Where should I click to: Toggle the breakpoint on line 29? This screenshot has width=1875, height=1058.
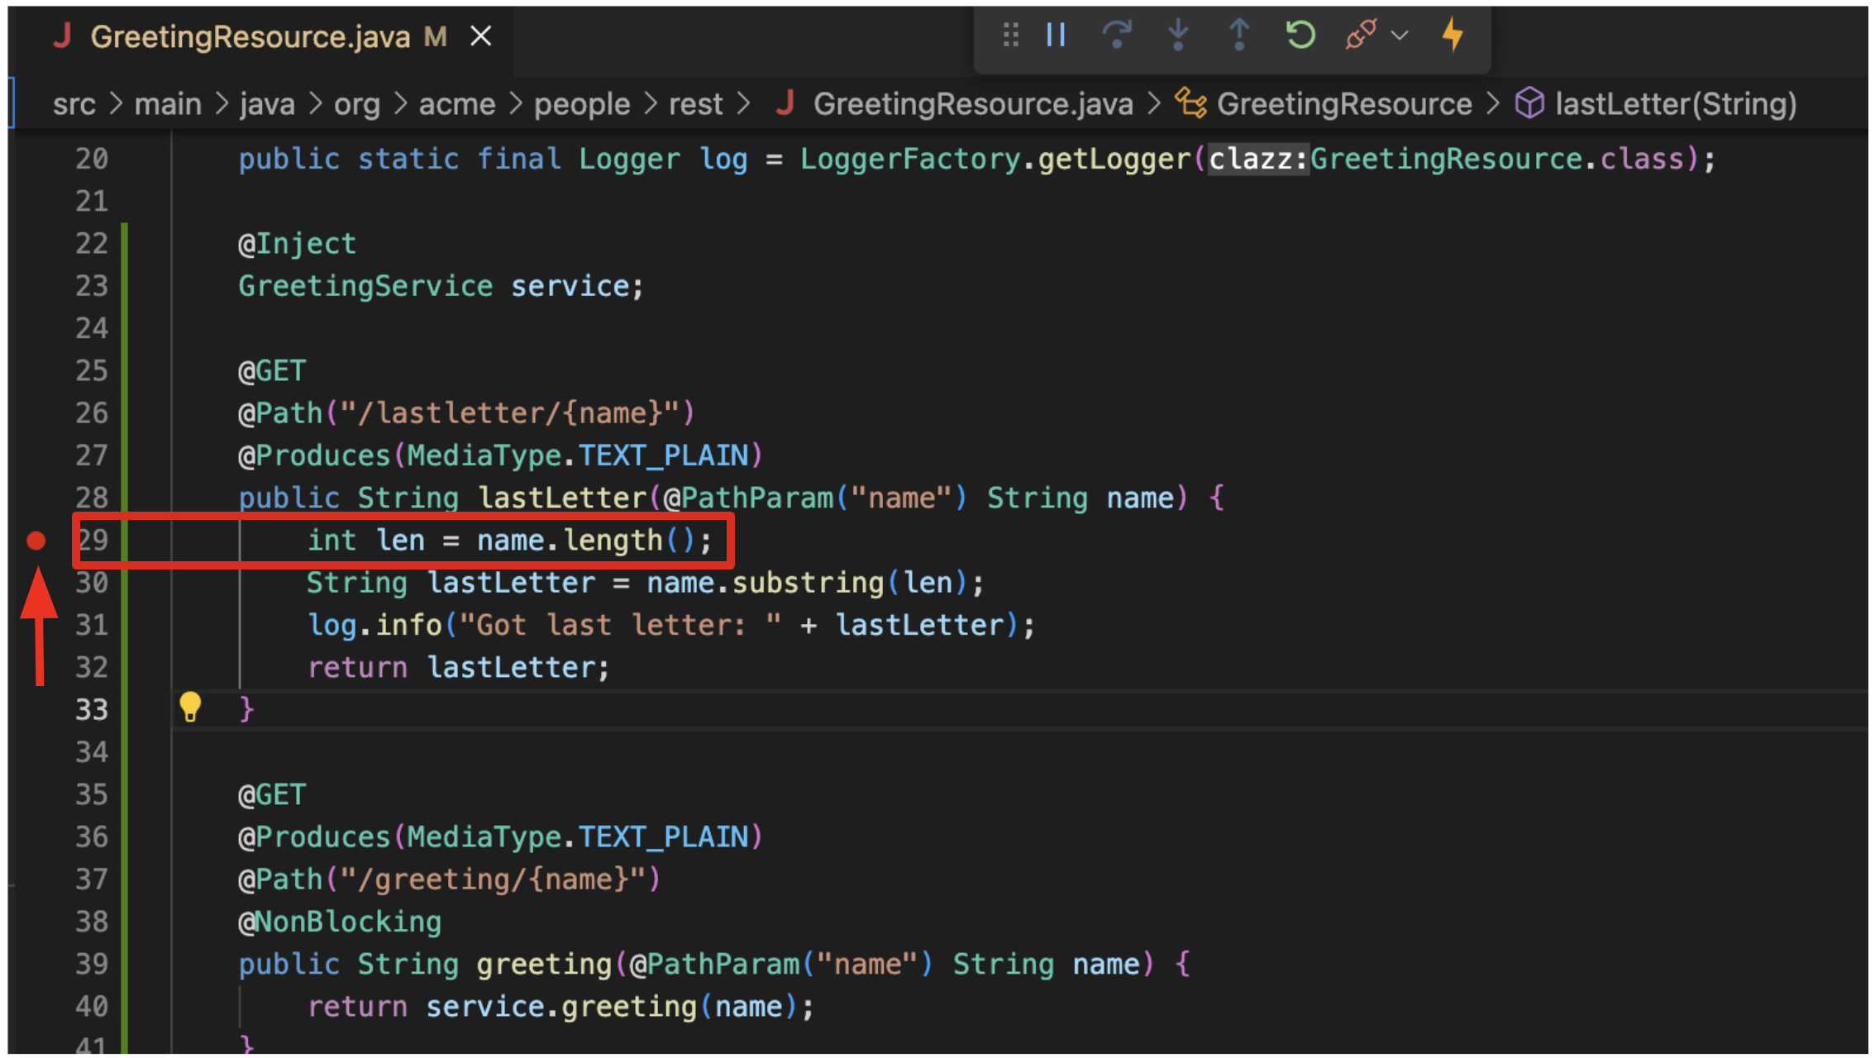click(36, 541)
